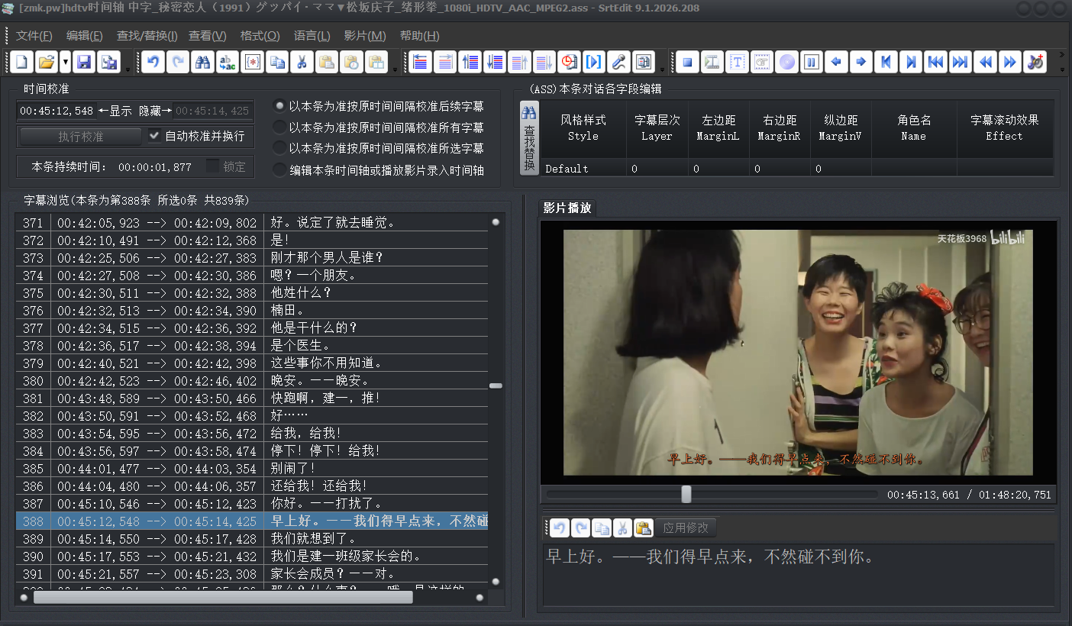
Task: Click the blue right arrow icon
Action: click(x=861, y=62)
